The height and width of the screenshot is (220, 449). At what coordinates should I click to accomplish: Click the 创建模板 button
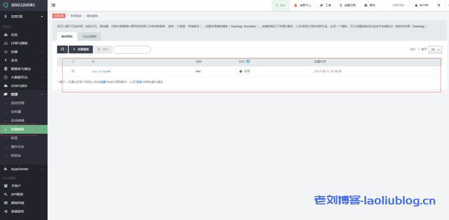coord(81,49)
